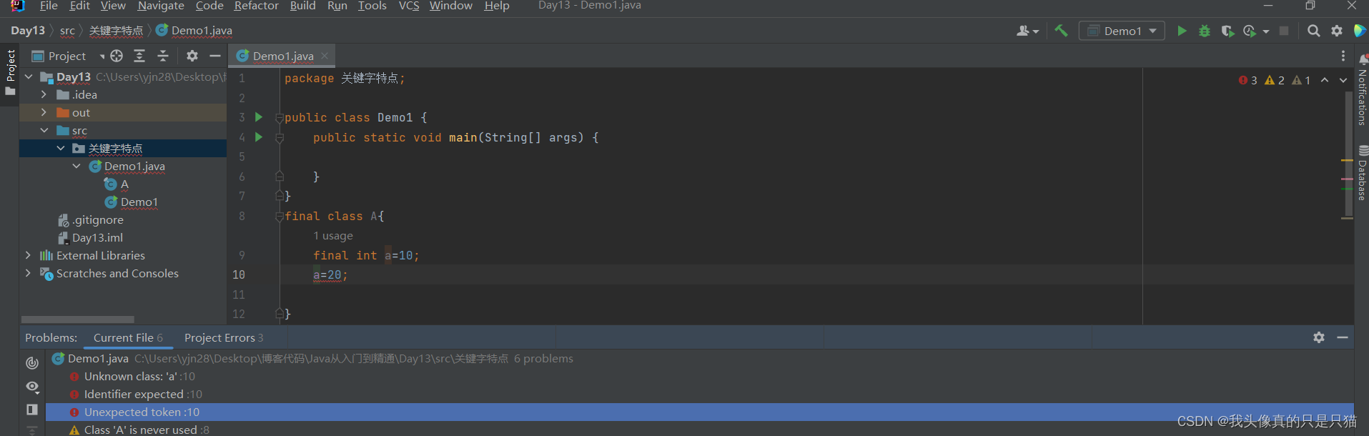Select 'Identifier expected' problem row

pyautogui.click(x=700, y=395)
